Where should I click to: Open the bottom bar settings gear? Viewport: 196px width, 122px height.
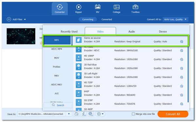click(x=99, y=114)
